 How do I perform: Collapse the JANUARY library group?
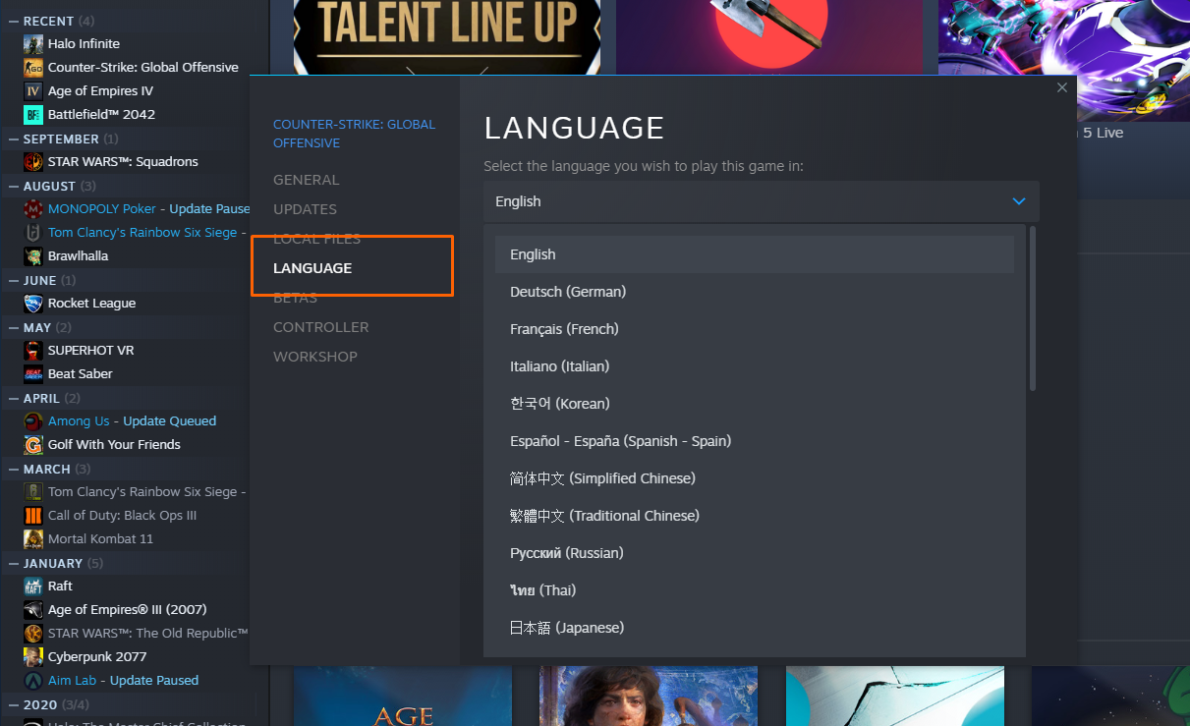coord(14,564)
